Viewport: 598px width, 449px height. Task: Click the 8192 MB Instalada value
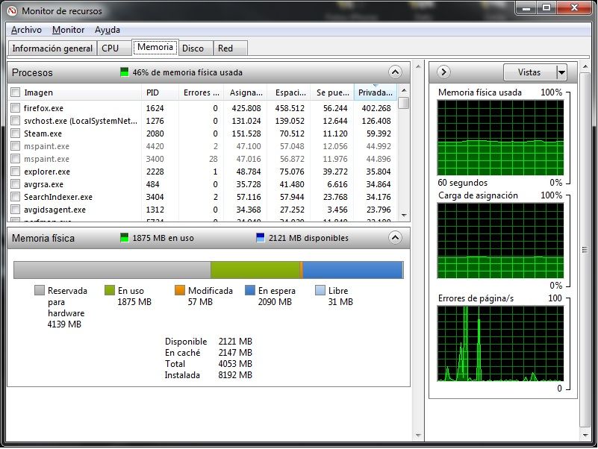coord(235,375)
